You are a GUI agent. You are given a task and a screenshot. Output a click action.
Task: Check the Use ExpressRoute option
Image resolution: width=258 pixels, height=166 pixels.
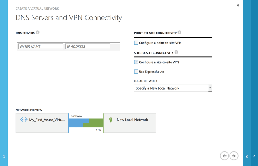coord(136,71)
